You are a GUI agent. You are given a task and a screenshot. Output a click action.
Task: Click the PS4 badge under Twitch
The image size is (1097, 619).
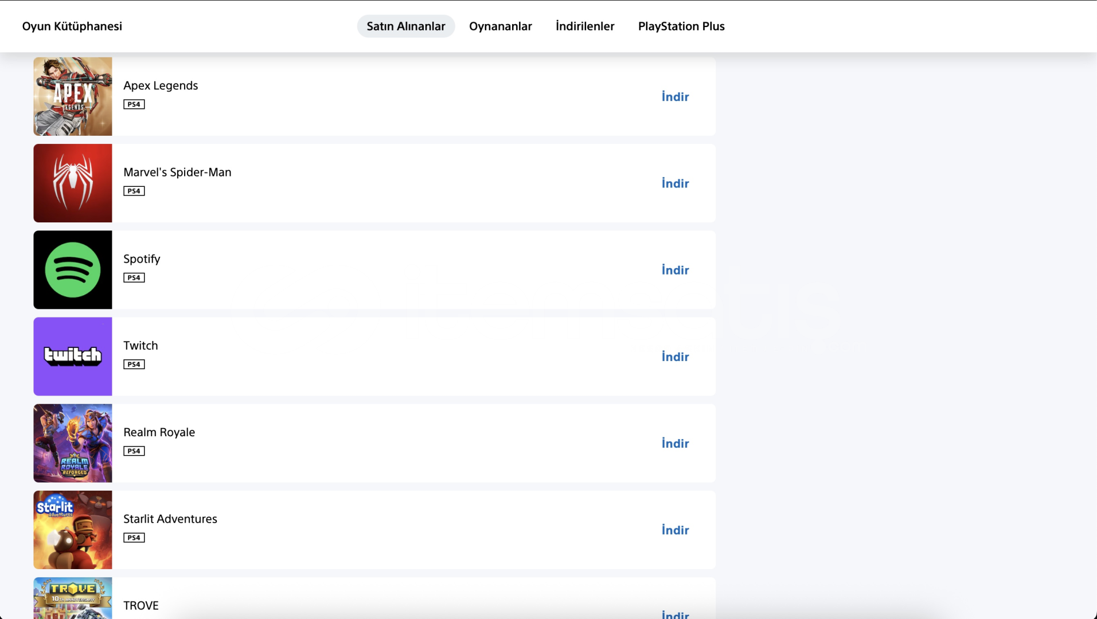pyautogui.click(x=134, y=364)
